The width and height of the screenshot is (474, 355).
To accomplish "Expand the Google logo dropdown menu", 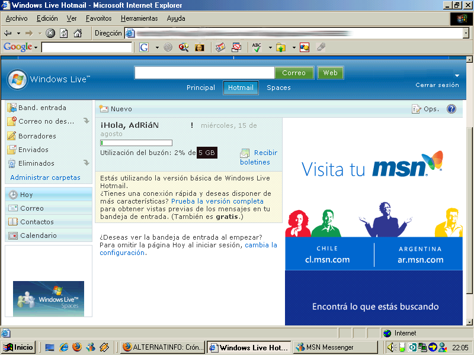I will 36,47.
